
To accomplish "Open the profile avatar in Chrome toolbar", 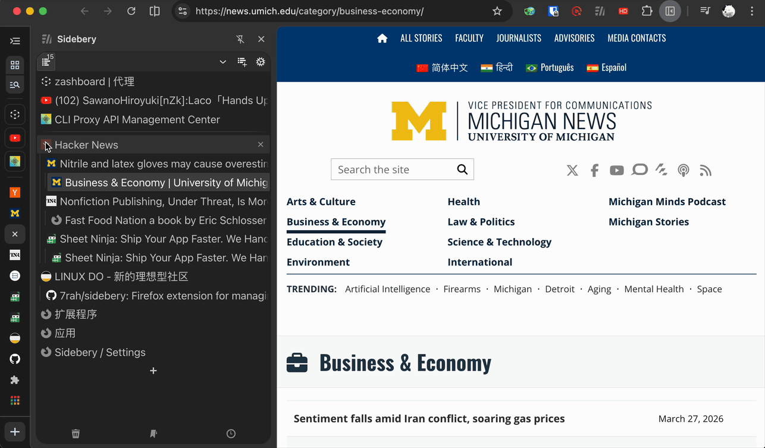I will point(729,11).
